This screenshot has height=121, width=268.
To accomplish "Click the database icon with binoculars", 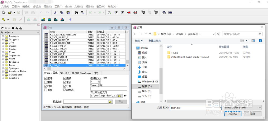I will coord(56,20).
